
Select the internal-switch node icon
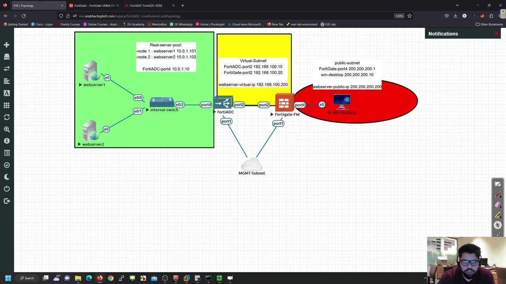coord(162,101)
